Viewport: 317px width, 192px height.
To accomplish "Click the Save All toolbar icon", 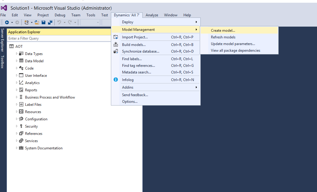I will 50,22.
